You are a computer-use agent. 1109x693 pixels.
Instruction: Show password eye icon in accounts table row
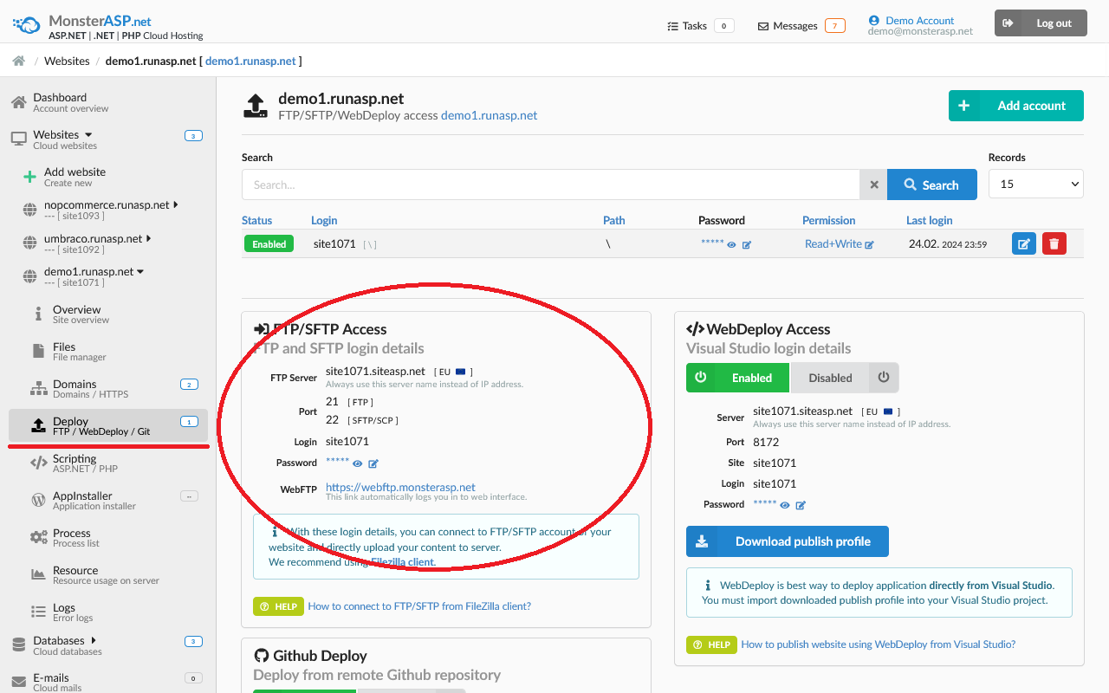click(x=732, y=245)
